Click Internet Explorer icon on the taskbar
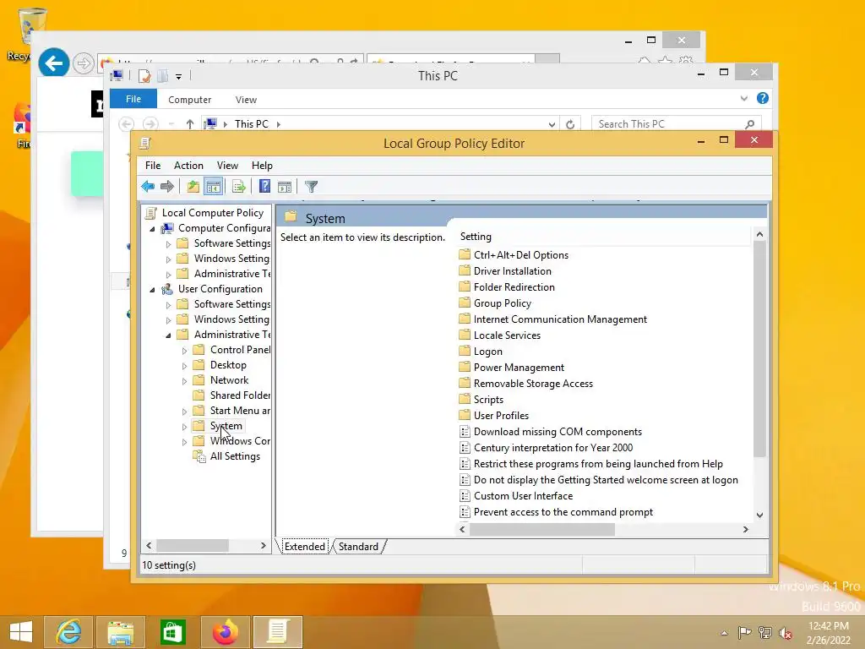 (x=68, y=632)
